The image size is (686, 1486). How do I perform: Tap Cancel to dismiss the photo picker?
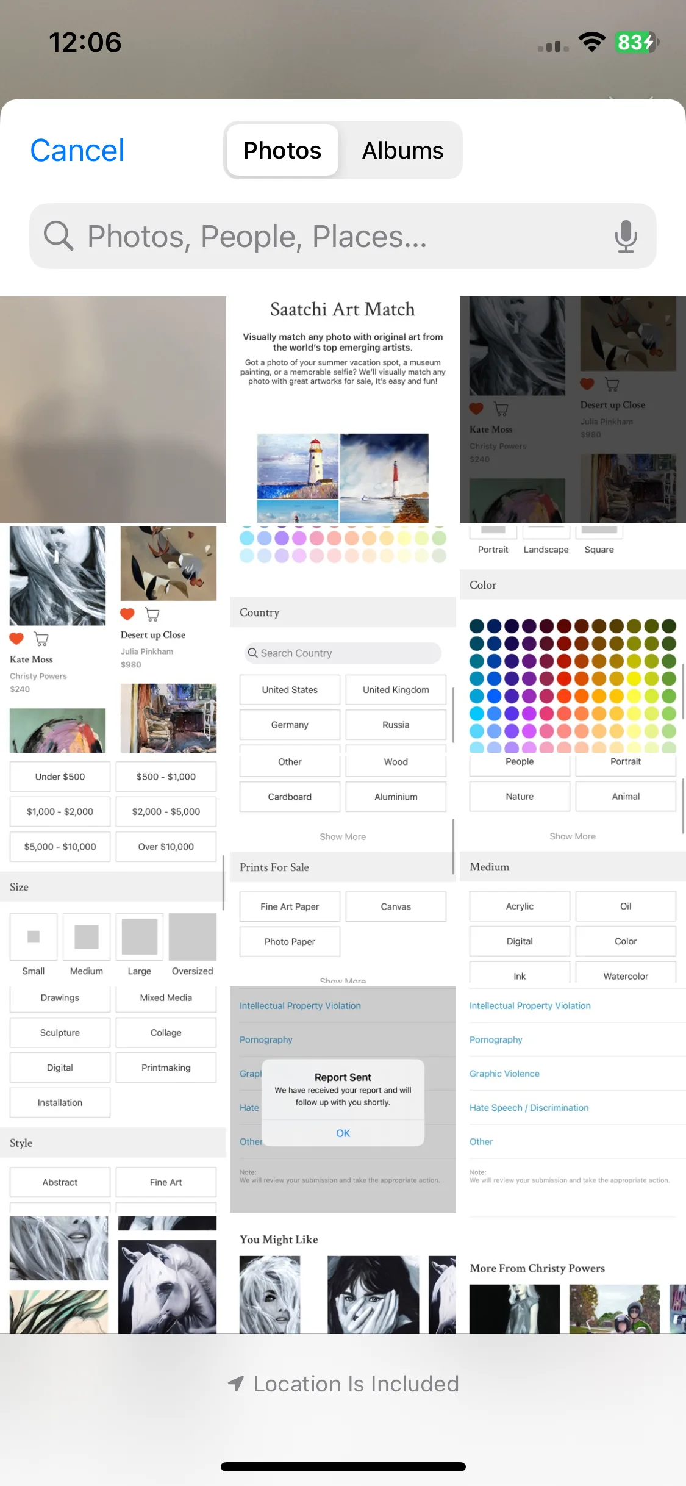click(x=77, y=151)
